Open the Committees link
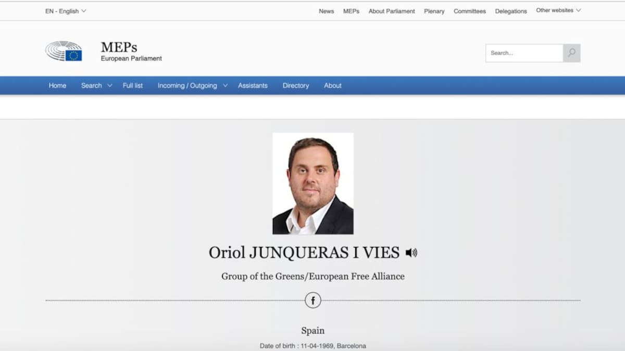The height and width of the screenshot is (351, 625). pos(470,11)
